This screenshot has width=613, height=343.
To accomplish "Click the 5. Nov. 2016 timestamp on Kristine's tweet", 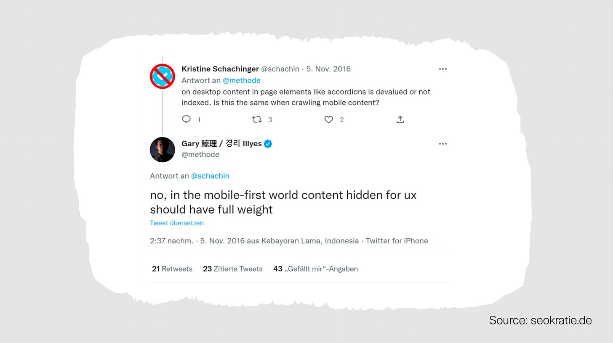I will tap(328, 69).
